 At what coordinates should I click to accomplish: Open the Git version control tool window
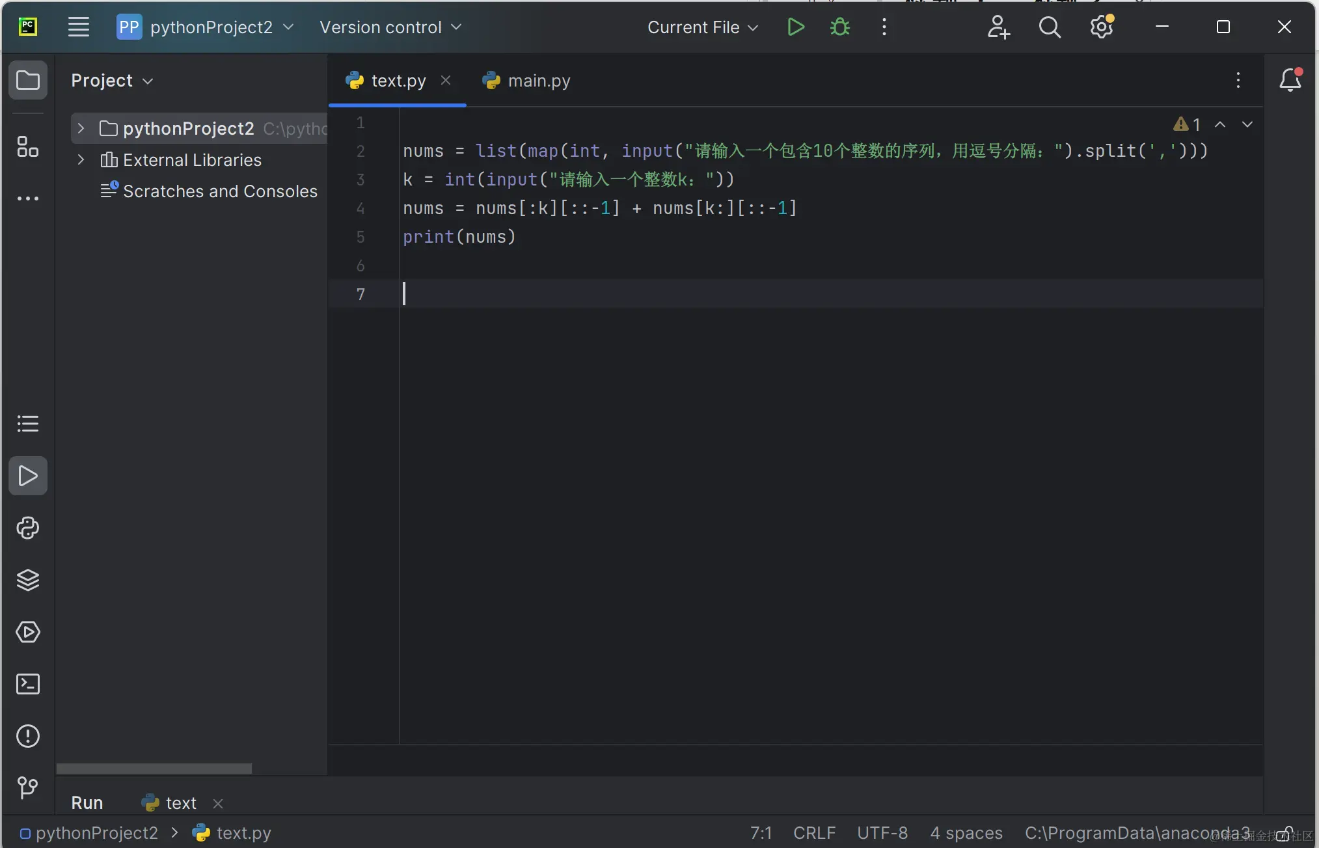point(28,787)
